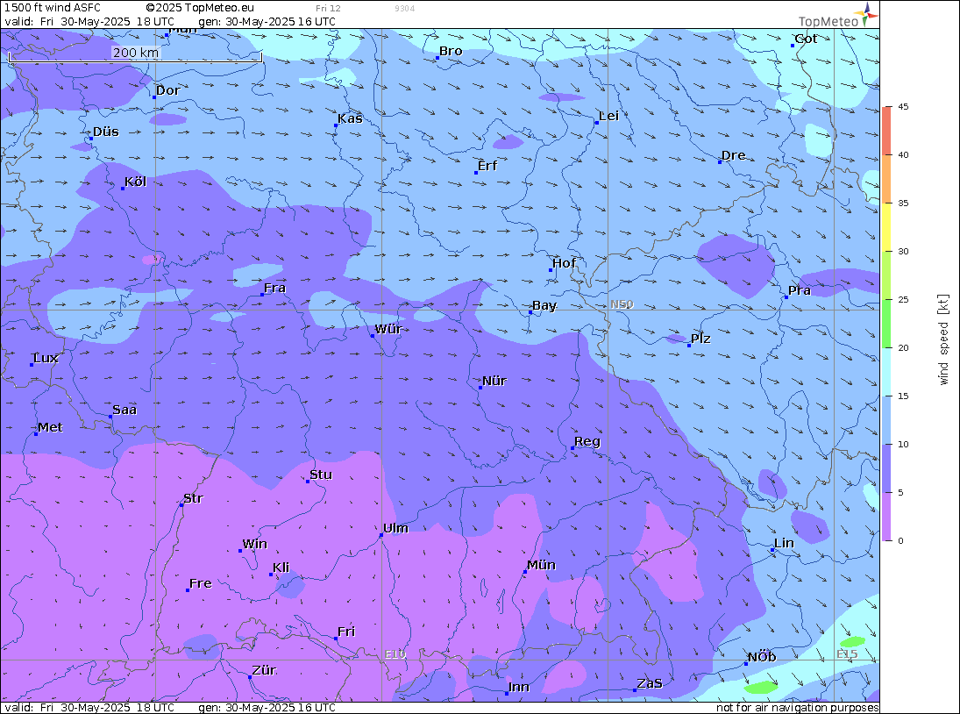This screenshot has height=714, width=960.
Task: Select the "Erf" city label
Action: pyautogui.click(x=487, y=166)
